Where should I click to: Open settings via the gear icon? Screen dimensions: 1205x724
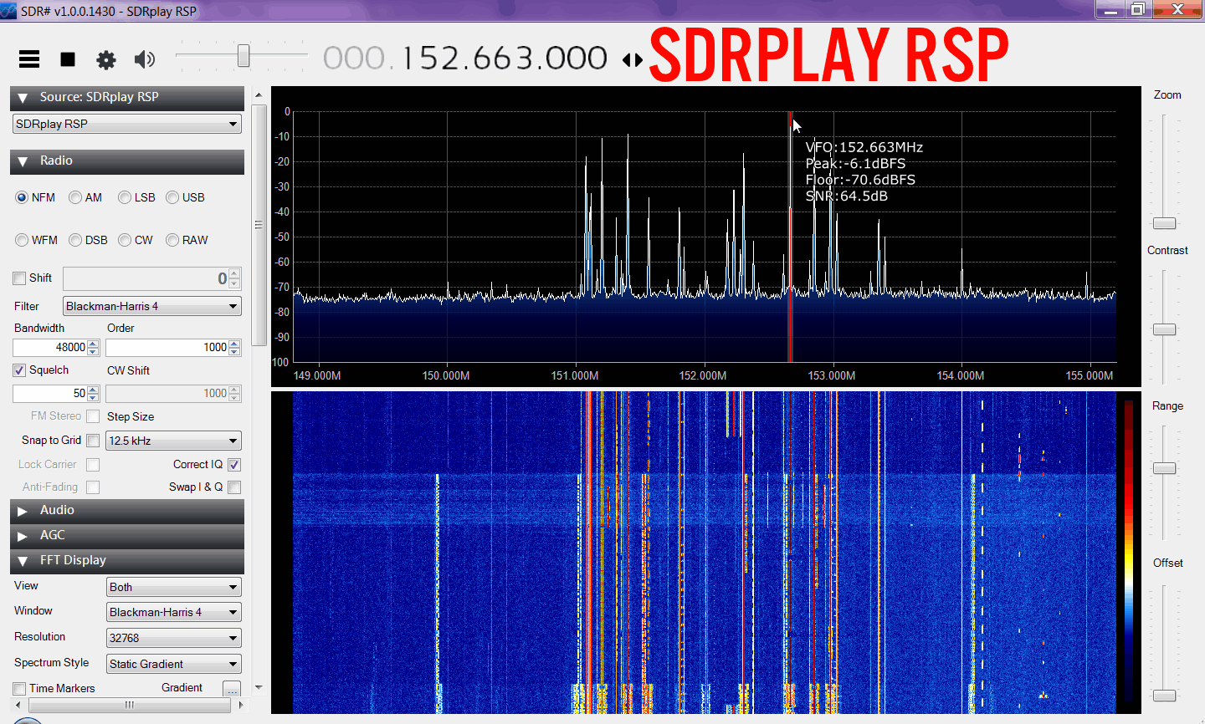[x=106, y=59]
